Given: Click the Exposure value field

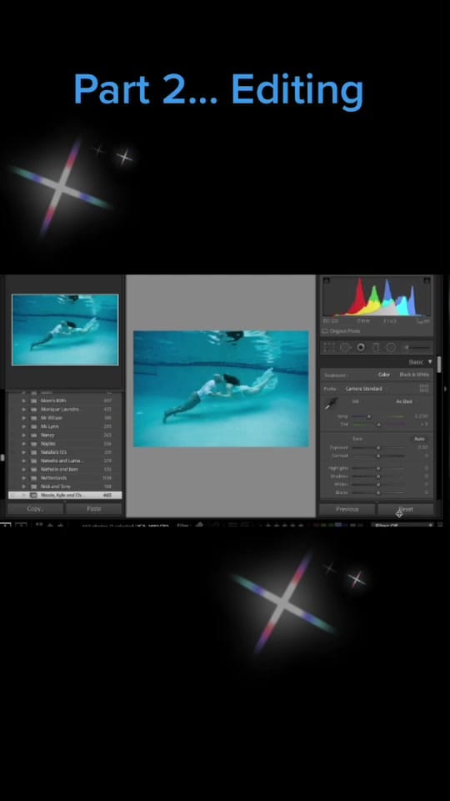Looking at the screenshot, I should pos(422,447).
